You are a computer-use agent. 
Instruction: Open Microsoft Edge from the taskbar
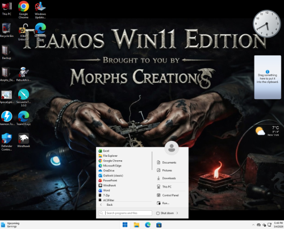pos(148,225)
